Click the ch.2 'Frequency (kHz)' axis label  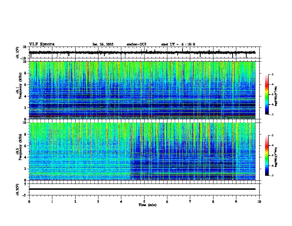20,147
